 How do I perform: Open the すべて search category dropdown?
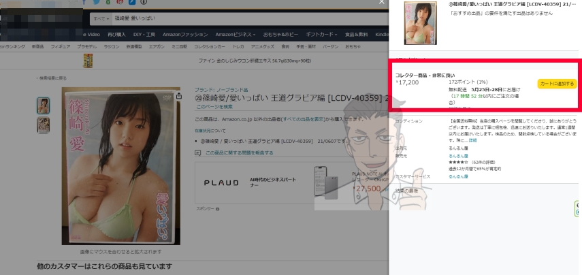coord(101,18)
